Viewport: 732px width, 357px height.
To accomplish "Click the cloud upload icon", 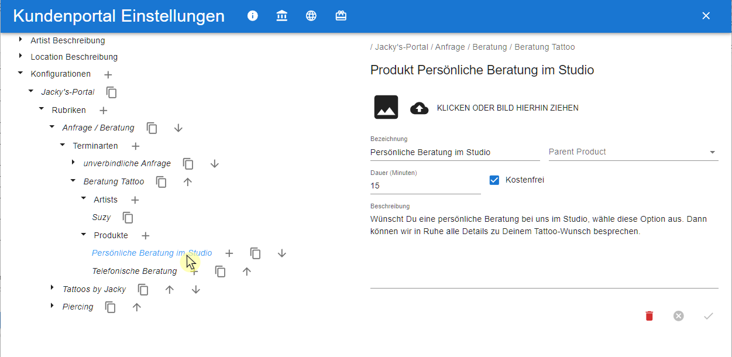I will coord(419,108).
